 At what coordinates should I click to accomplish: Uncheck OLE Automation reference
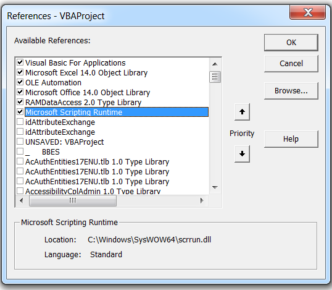20,82
